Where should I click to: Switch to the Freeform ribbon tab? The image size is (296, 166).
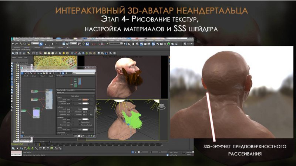coord(27,48)
